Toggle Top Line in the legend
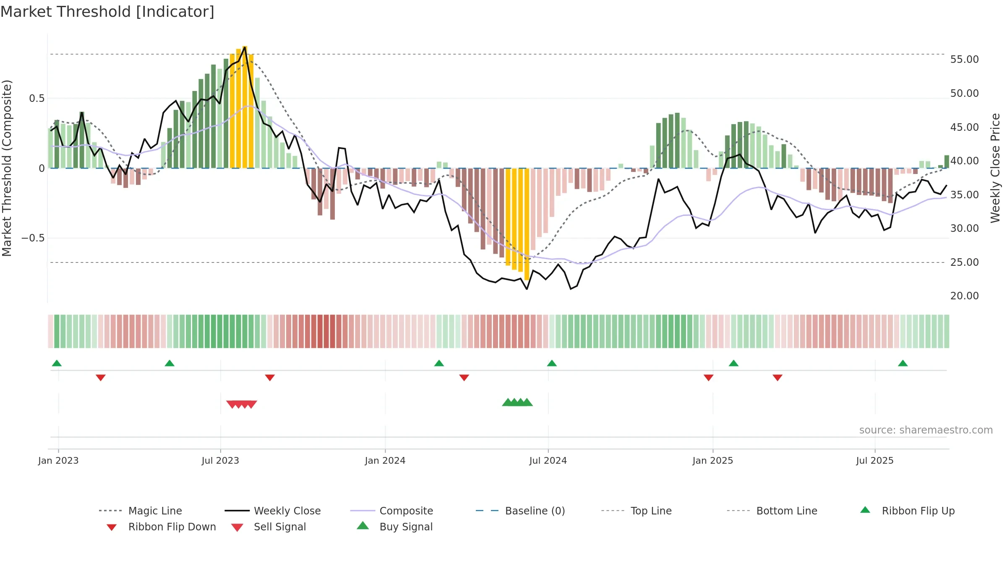 636,511
